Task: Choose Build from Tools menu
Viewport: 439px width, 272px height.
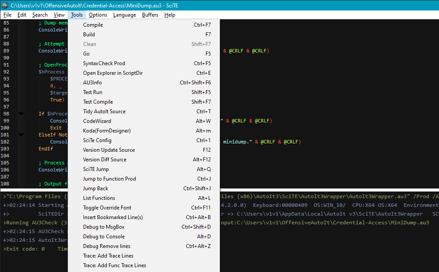Action: pos(144,35)
